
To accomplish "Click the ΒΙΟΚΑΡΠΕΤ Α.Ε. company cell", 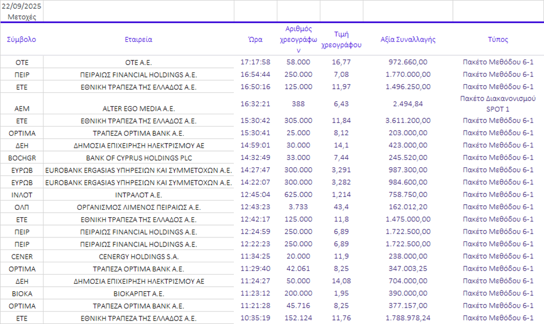I will [x=138, y=293].
